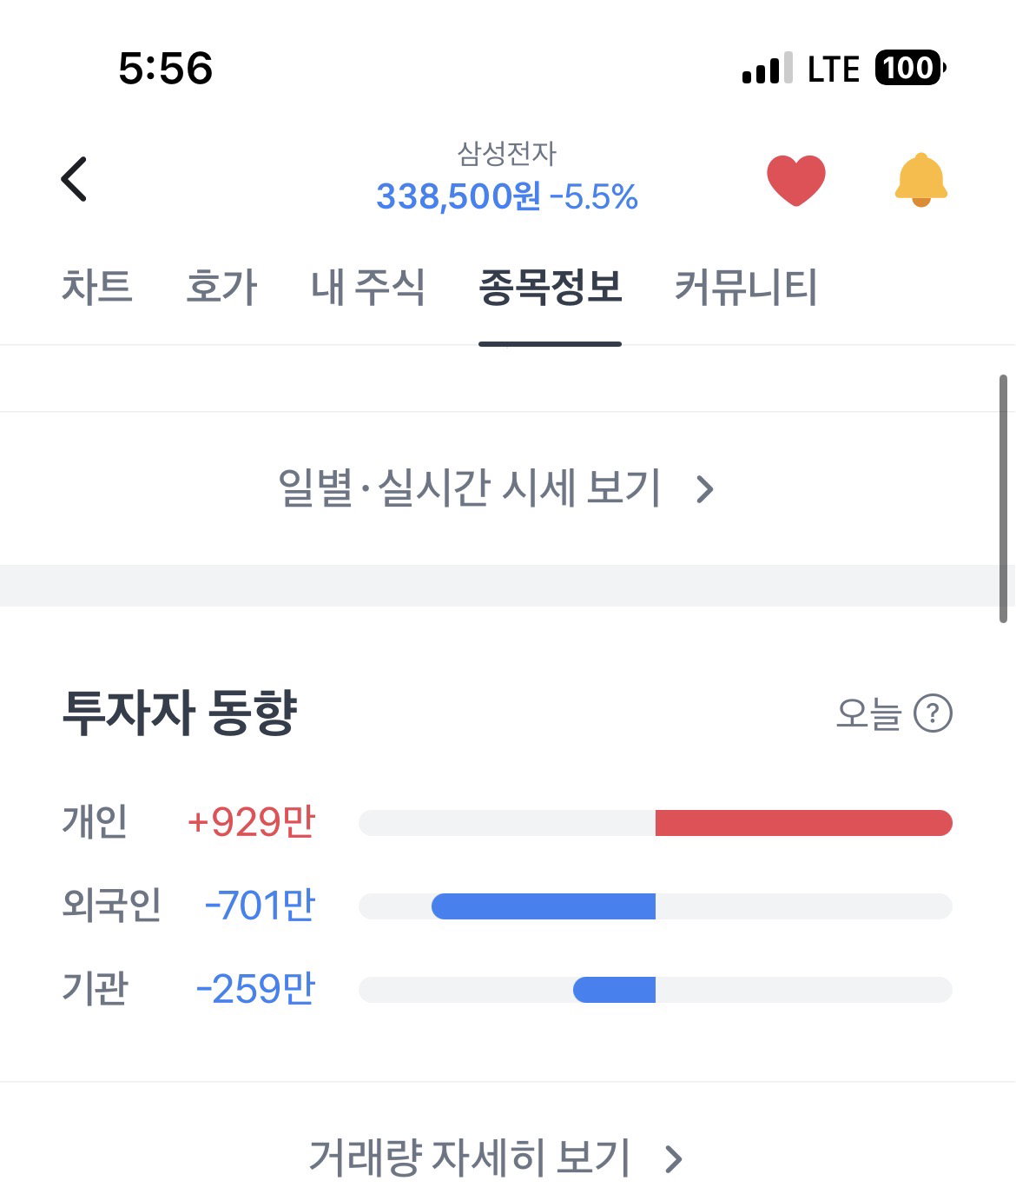Click the blue 외국인 net selling bar
1016x1201 pixels.
click(x=544, y=906)
